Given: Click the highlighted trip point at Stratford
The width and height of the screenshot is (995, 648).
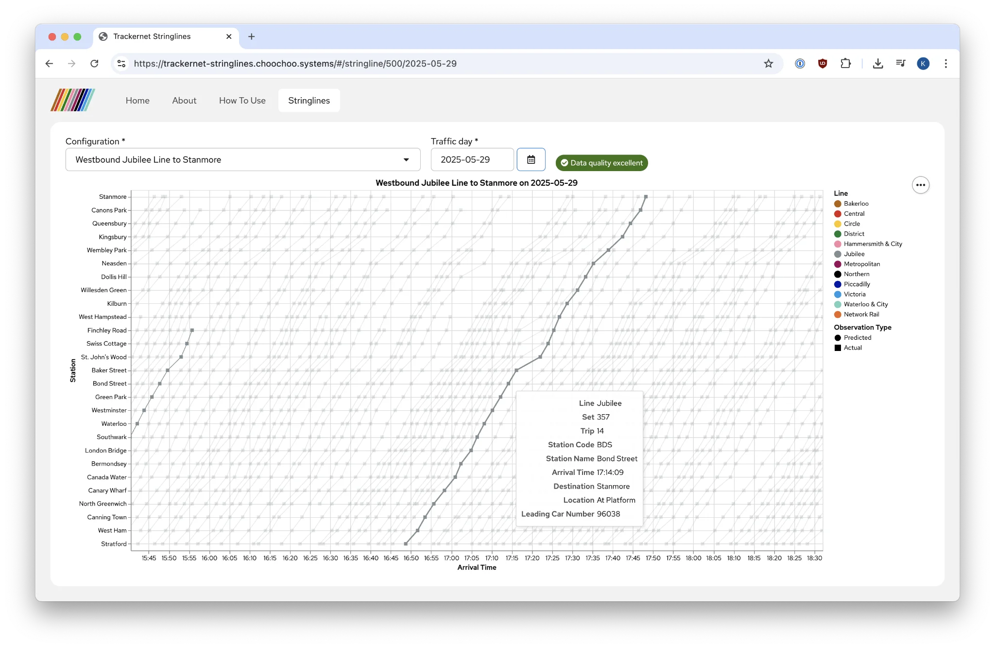Looking at the screenshot, I should [406, 544].
